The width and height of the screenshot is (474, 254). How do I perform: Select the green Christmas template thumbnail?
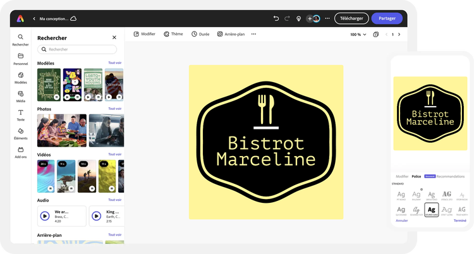[49, 85]
